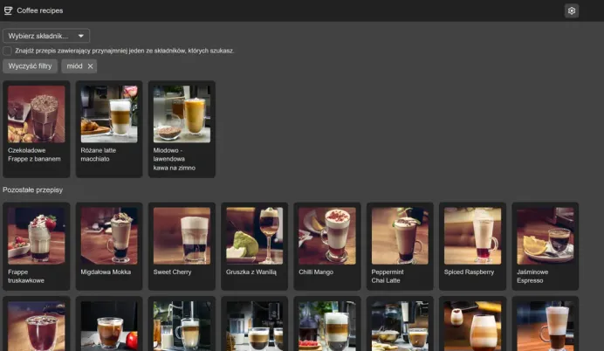Open settings with the gear icon
The image size is (604, 351).
pos(571,10)
